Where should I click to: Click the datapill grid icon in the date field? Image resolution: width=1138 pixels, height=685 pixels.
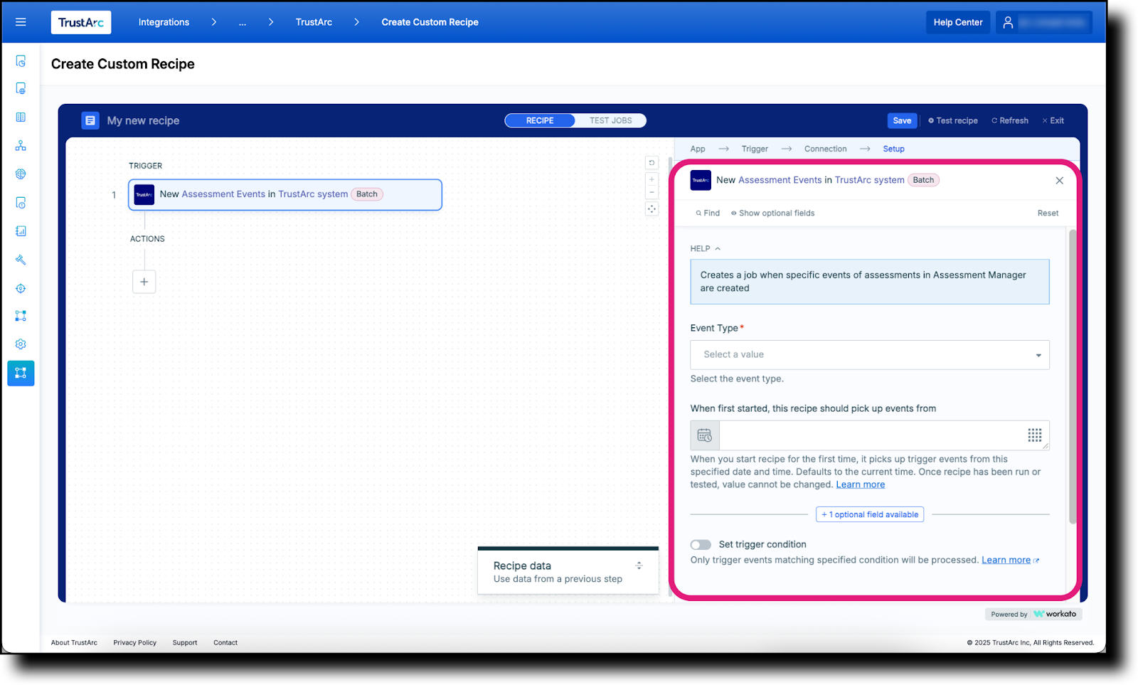tap(1035, 435)
